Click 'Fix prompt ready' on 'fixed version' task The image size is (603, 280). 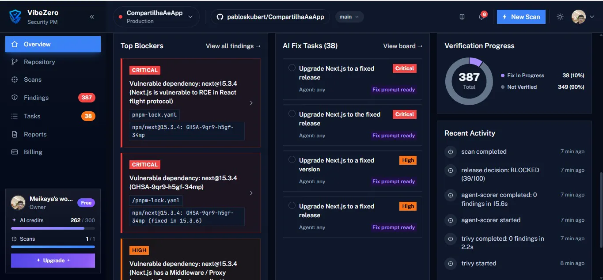tap(394, 182)
